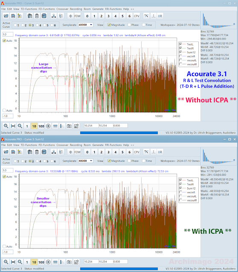This screenshot has width=238, height=272.
Task: Click CPV button in 'Without ICPA' window
Action: click(136, 16)
